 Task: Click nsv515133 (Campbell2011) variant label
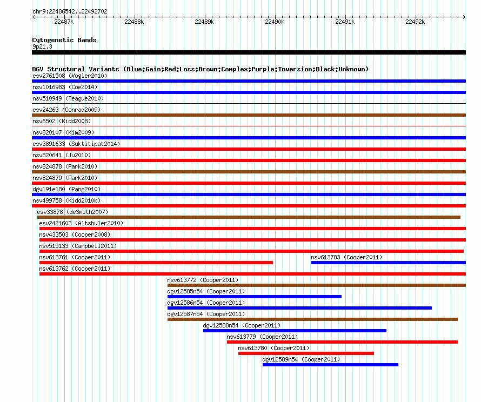(x=78, y=246)
